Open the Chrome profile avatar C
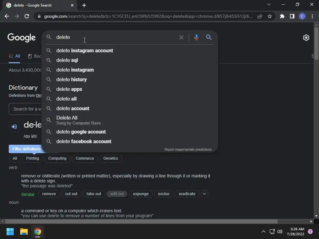319x239 pixels. coord(302,16)
